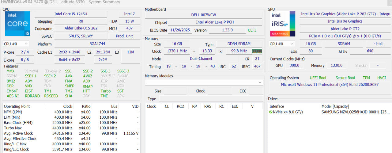Click L2 value 2x1.25M
Screen dimensions: 392x153
point(103,52)
